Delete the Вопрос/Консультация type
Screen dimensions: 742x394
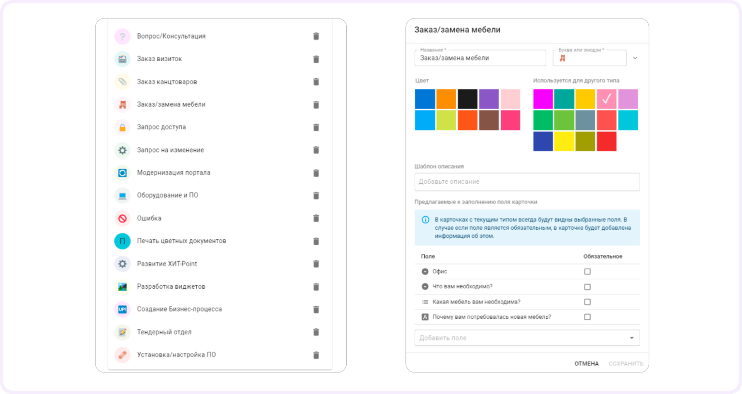point(316,36)
